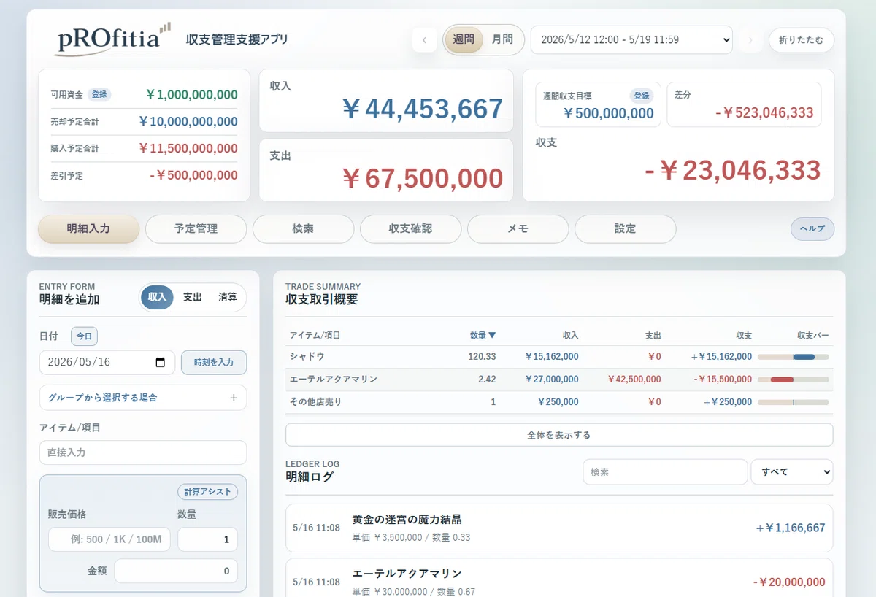Open the 検索 tab

pos(303,228)
